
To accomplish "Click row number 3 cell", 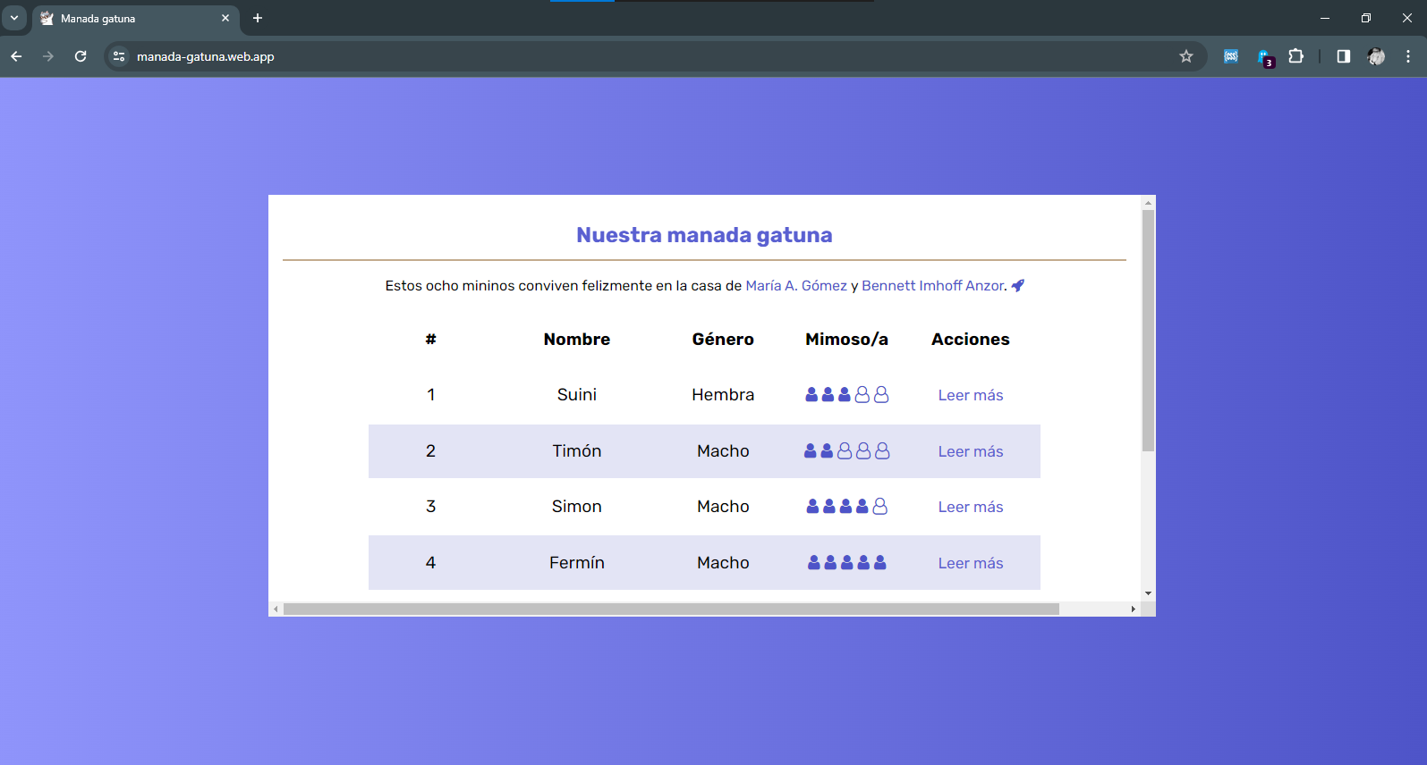I will click(430, 506).
